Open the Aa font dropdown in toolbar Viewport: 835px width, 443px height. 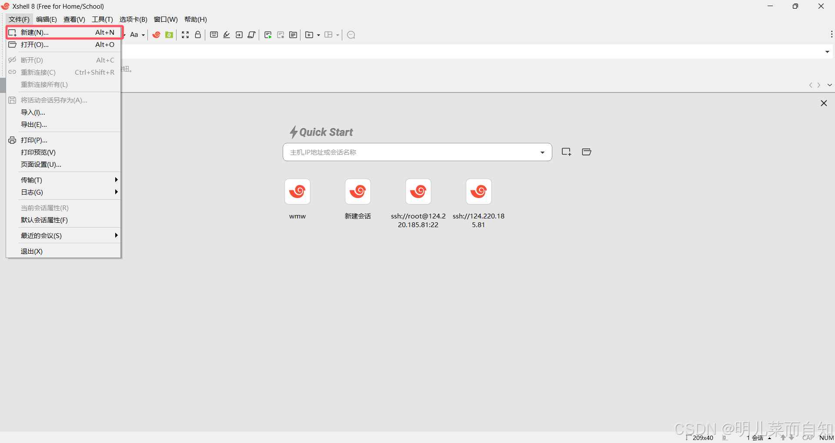click(137, 35)
